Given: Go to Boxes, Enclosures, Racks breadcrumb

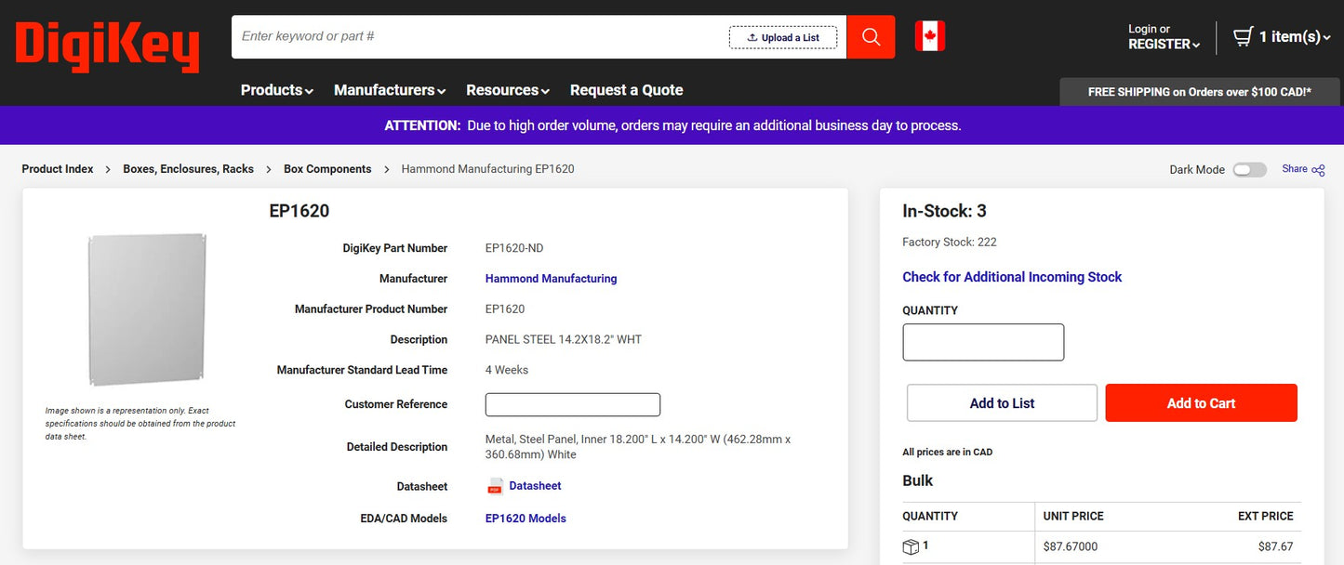Looking at the screenshot, I should point(188,169).
